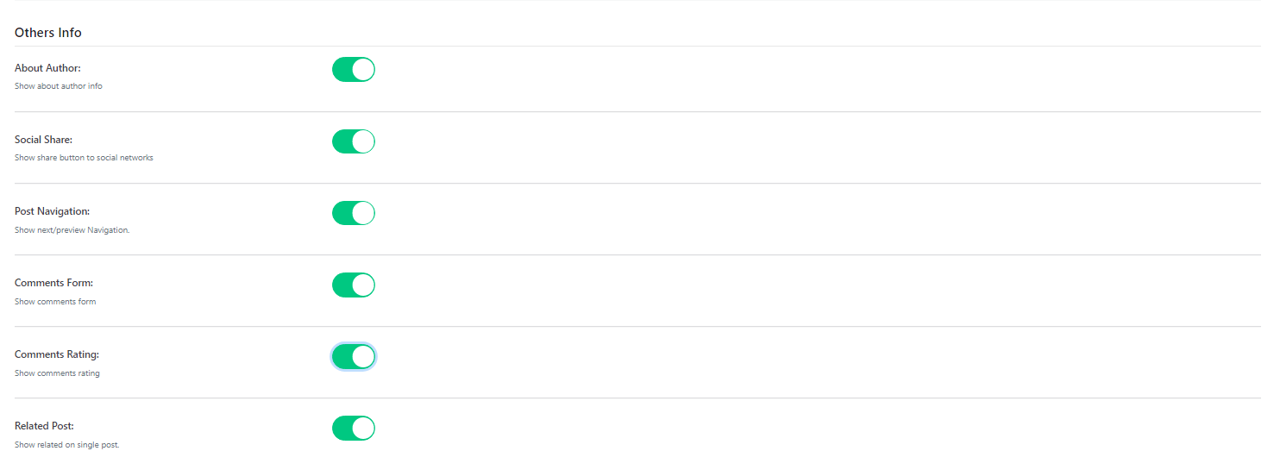Select the "Related Post:" label
This screenshot has width=1274, height=476.
(x=44, y=426)
